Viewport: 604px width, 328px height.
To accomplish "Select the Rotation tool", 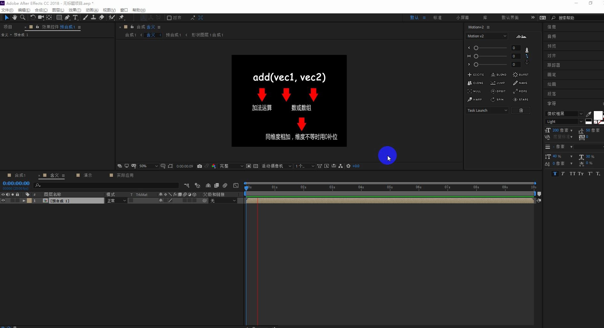I will tap(33, 18).
